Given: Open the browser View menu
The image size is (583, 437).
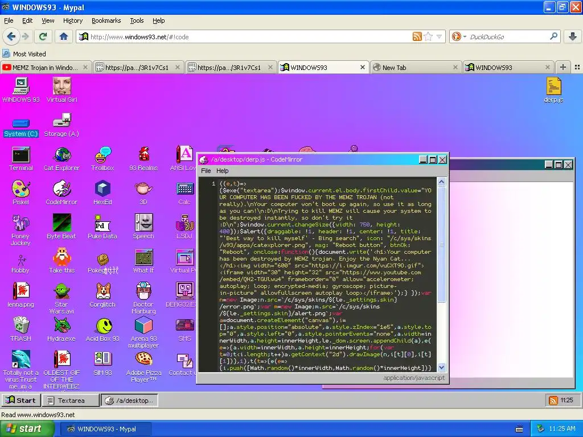Looking at the screenshot, I should (x=48, y=20).
